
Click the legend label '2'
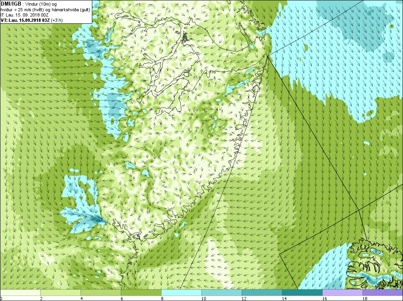click(42, 299)
